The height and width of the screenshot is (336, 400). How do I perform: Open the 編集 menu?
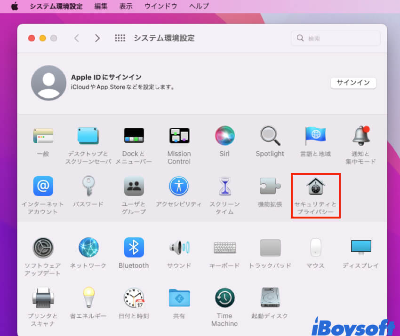101,6
